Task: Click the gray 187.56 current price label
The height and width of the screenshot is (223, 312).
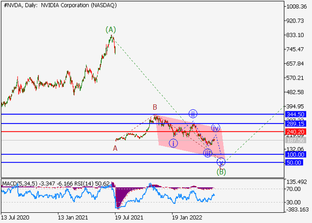Action: coord(296,140)
